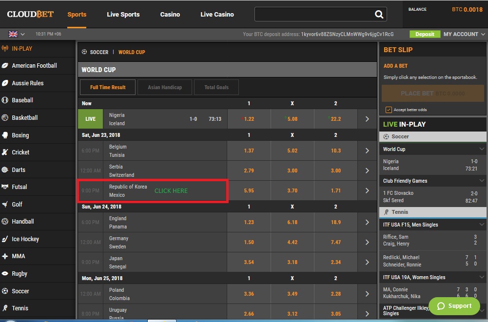Click the green Deposit button

425,34
